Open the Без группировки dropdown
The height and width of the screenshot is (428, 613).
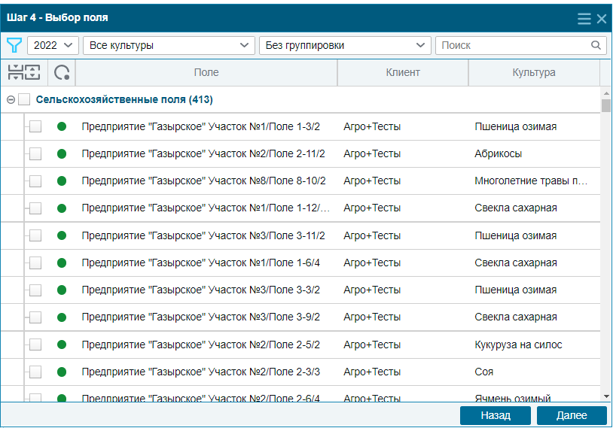pos(345,45)
